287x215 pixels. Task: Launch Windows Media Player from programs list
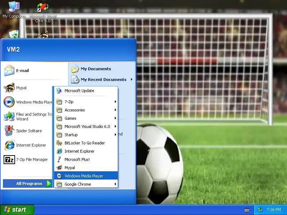(x=86, y=176)
